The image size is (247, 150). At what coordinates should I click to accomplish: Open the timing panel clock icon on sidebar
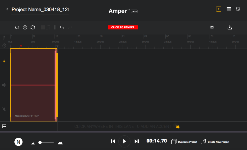click(x=4, y=46)
